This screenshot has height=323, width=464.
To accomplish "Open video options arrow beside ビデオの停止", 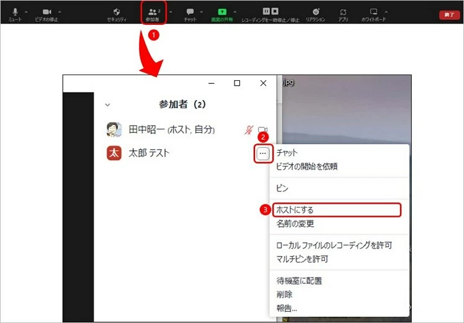I will 60,12.
